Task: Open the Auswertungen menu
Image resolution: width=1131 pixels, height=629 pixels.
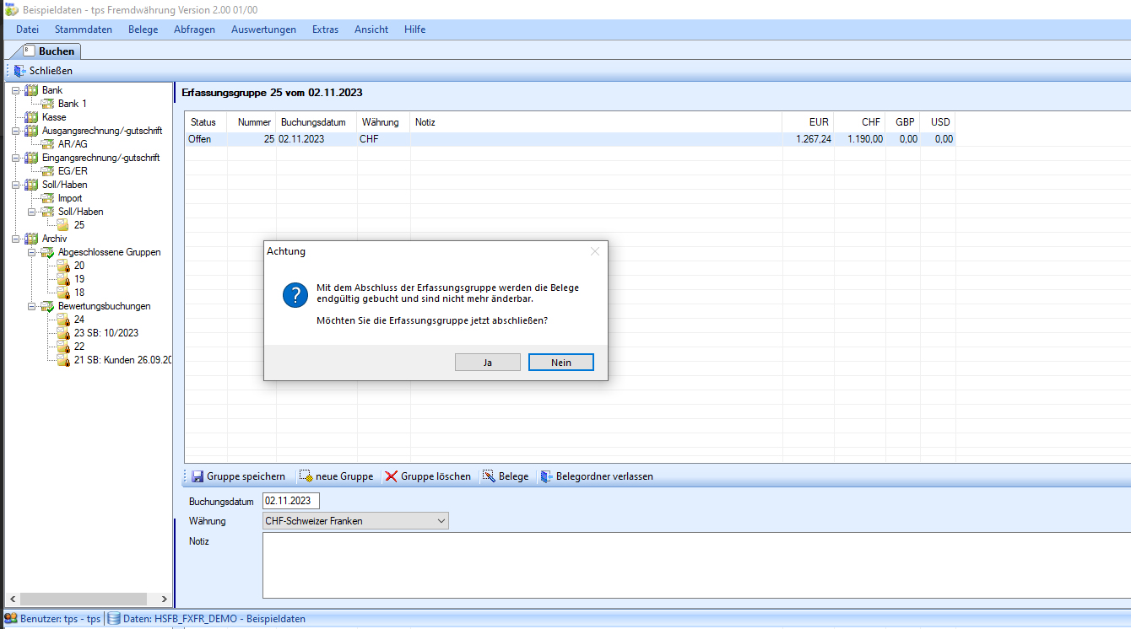Action: click(263, 30)
